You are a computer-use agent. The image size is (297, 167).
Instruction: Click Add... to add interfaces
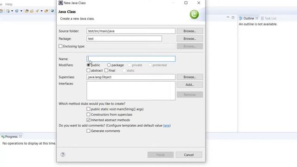point(190,84)
